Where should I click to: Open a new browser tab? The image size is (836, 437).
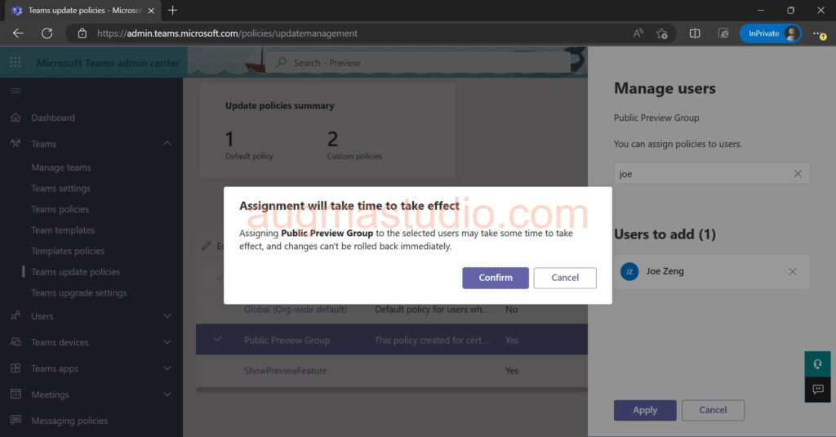coord(173,11)
